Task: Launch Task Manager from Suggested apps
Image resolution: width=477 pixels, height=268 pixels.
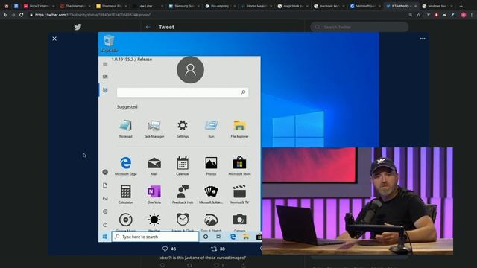Action: pyautogui.click(x=154, y=129)
